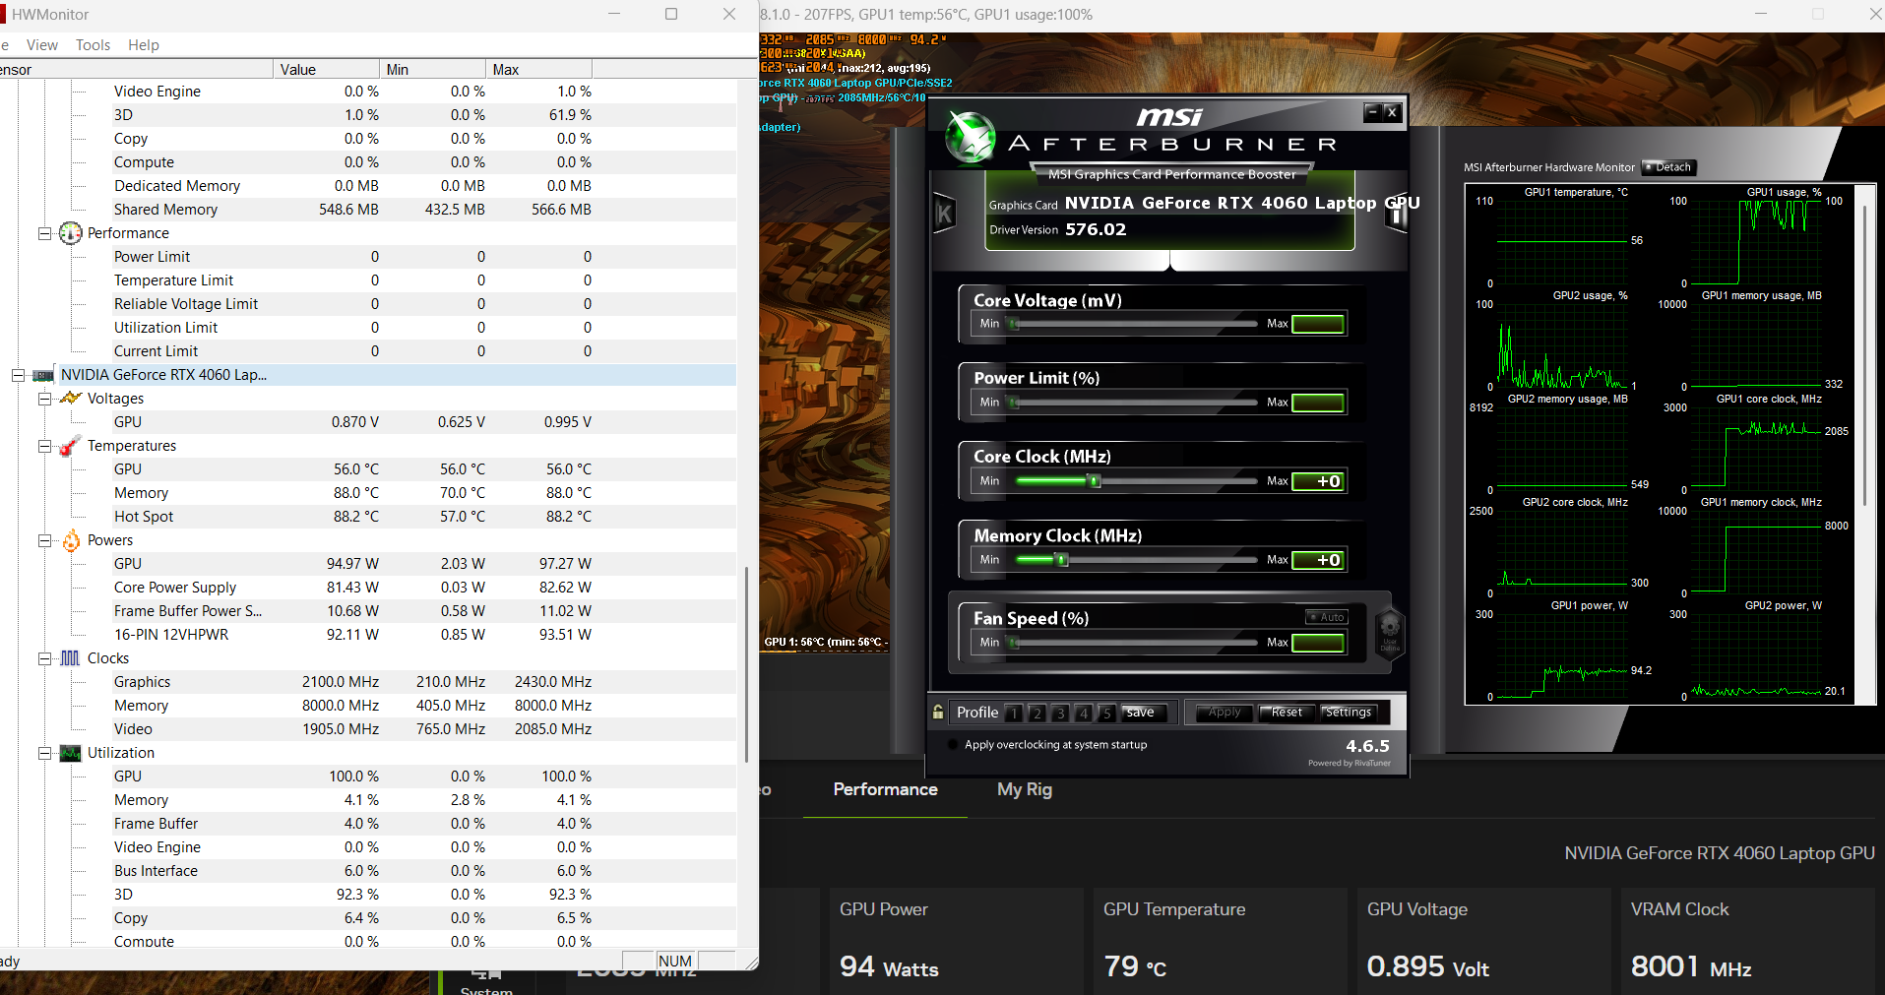
Task: Click the NVIDIA graphics card icon in tree
Action: click(x=43, y=375)
